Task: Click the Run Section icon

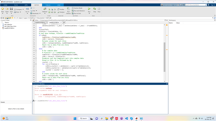Action: pos(68,9)
